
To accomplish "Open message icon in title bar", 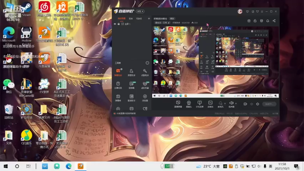I will pos(247,11).
